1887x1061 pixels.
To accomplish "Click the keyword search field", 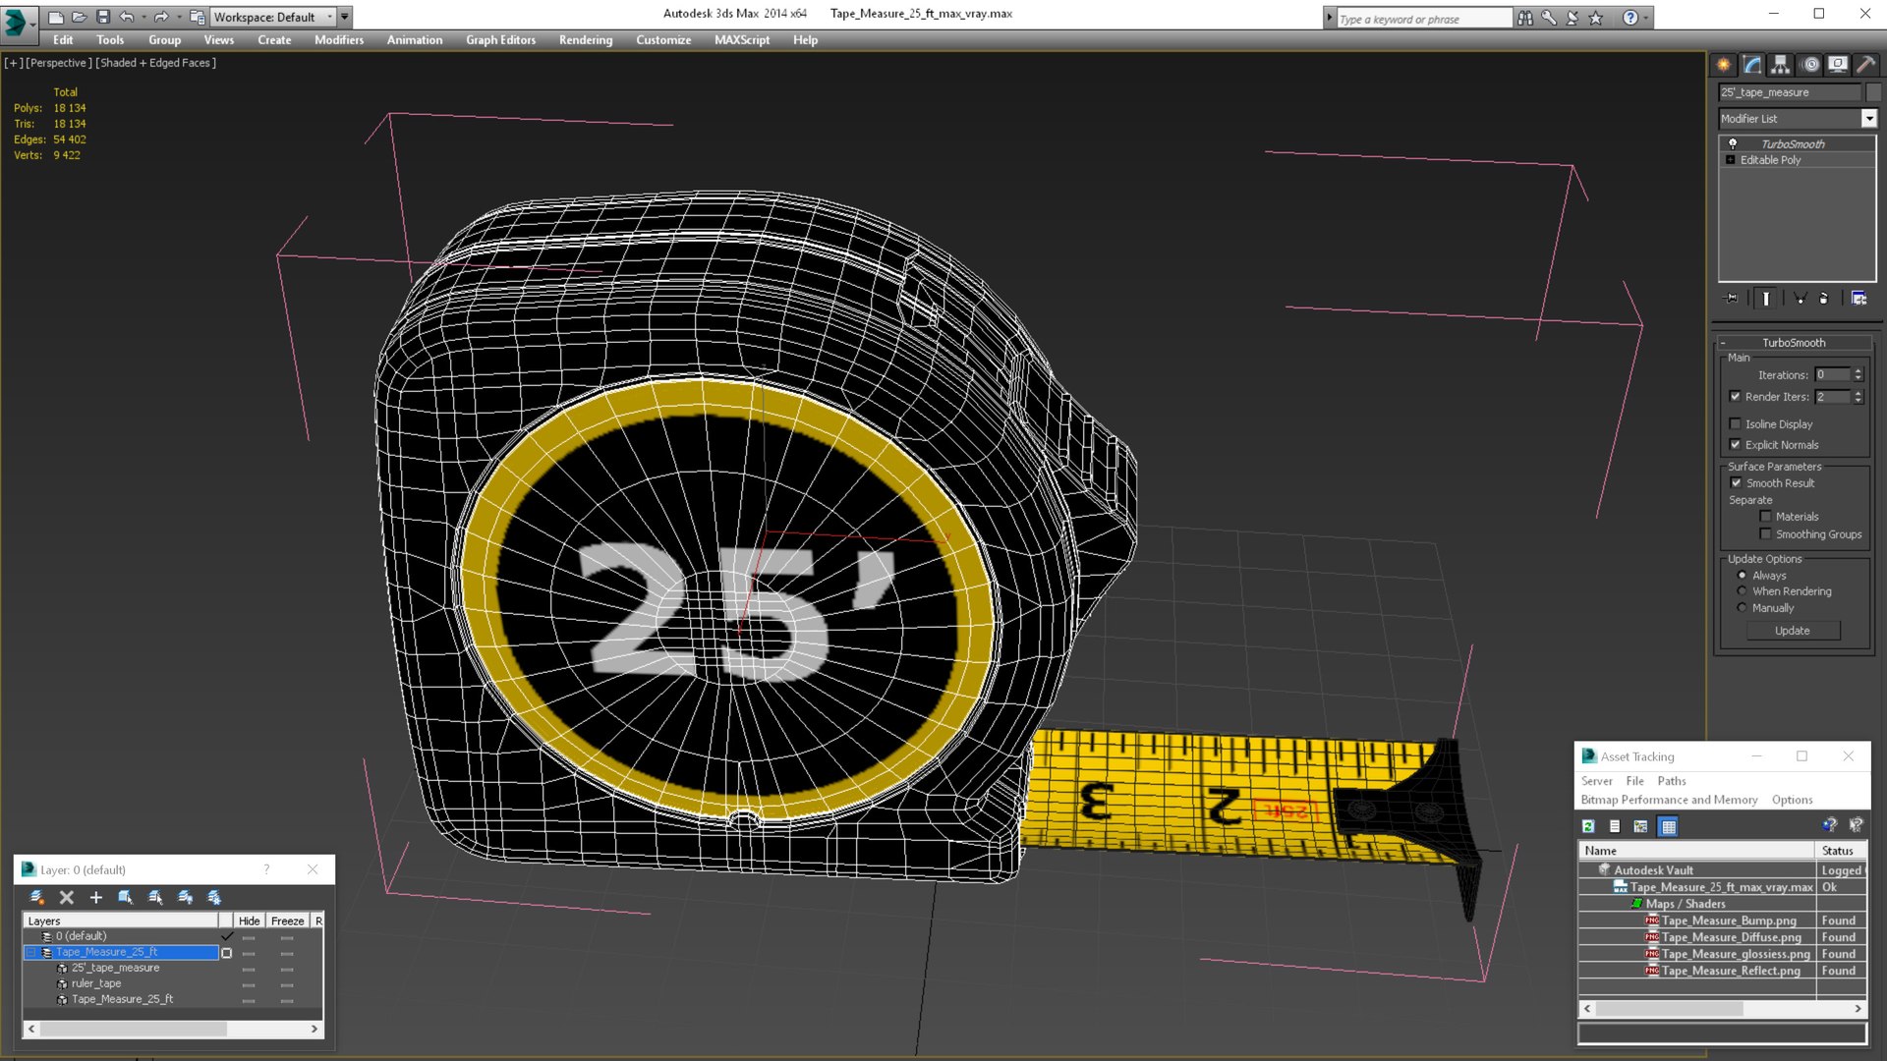I will pyautogui.click(x=1423, y=19).
